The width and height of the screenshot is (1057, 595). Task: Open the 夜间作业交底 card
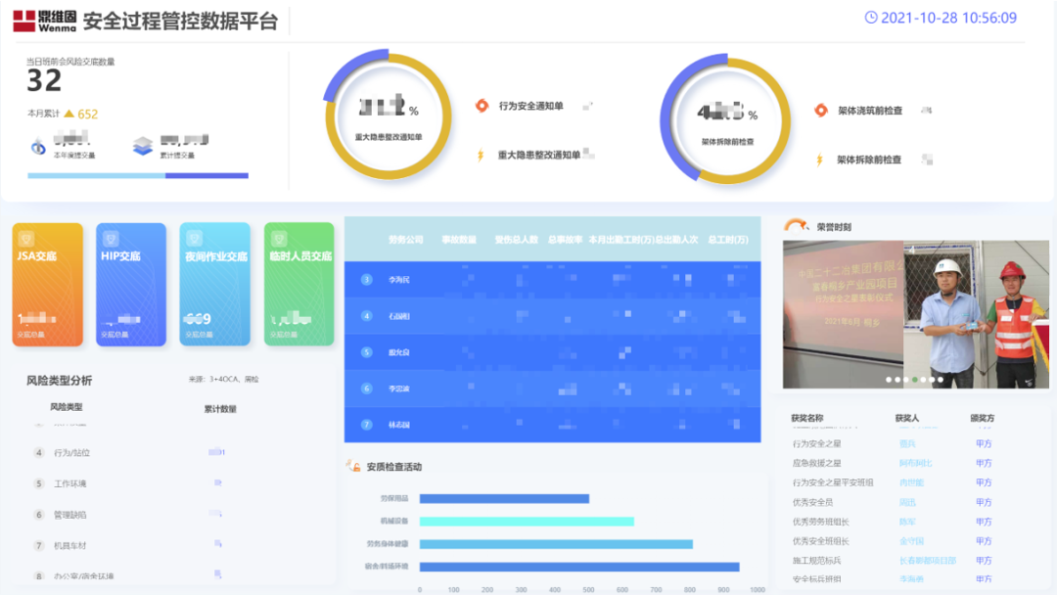click(215, 285)
